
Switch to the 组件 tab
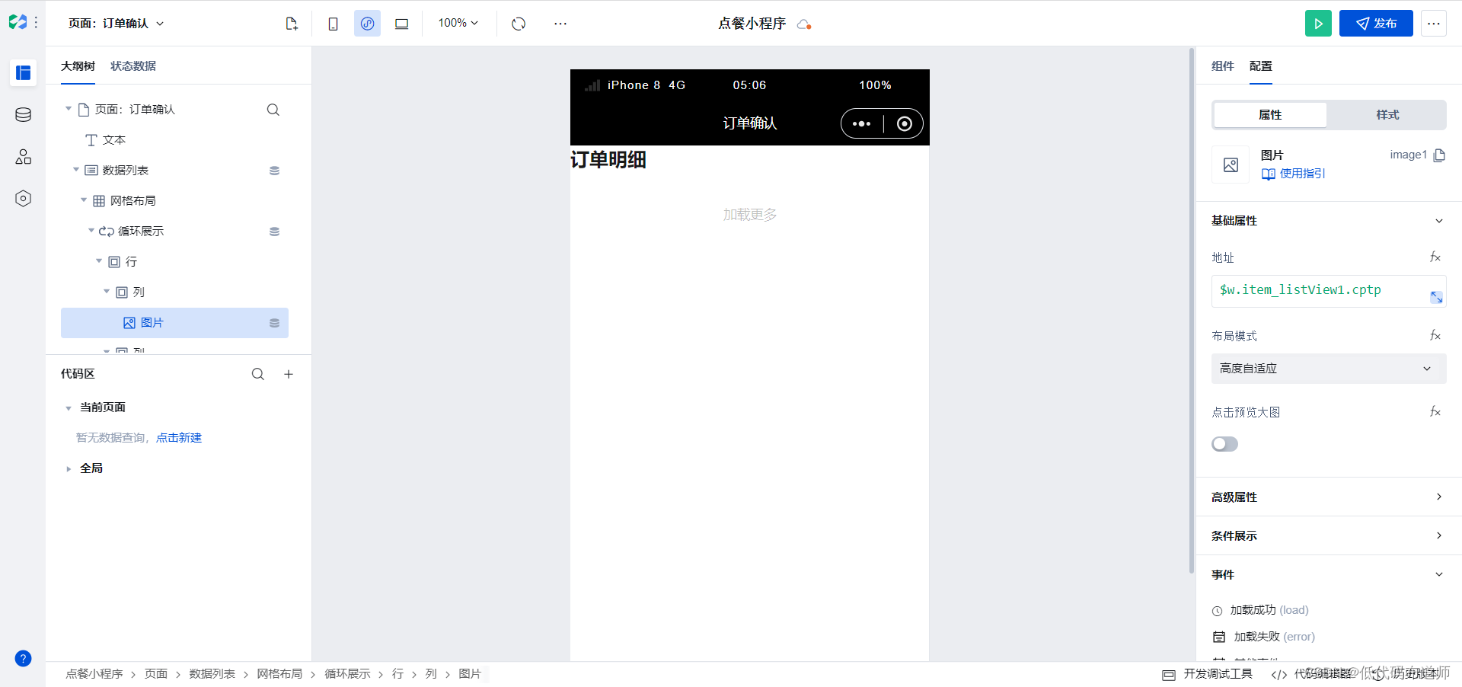click(1223, 66)
